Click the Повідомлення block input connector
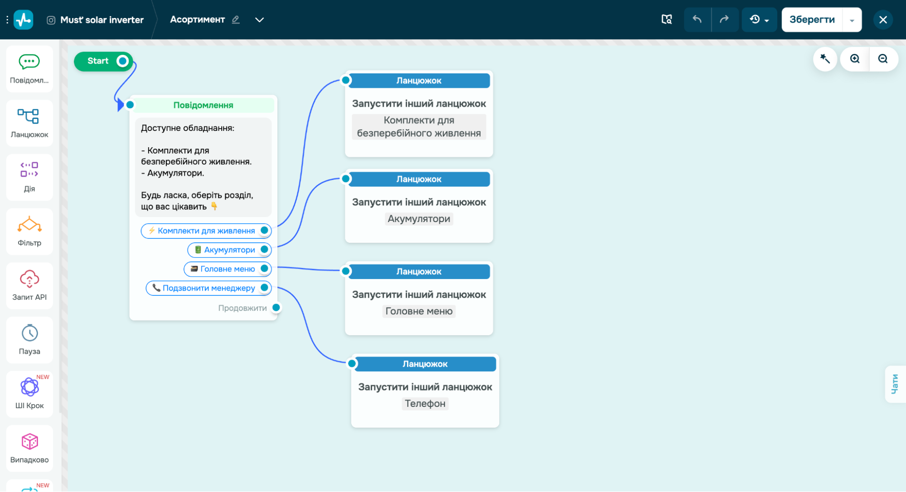The image size is (906, 492). click(x=130, y=105)
